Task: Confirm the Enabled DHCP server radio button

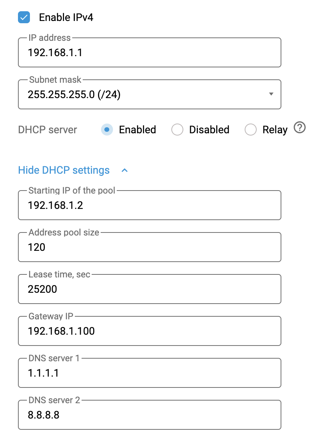Action: pyautogui.click(x=106, y=130)
